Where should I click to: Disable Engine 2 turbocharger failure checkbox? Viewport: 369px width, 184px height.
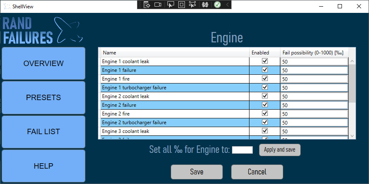pyautogui.click(x=264, y=122)
